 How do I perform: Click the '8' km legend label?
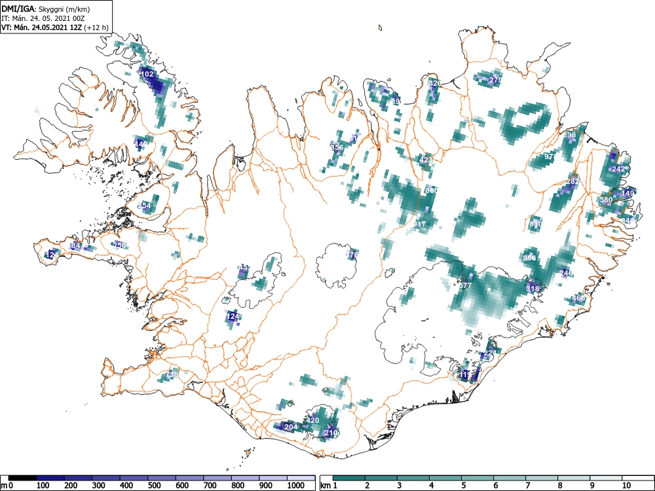(560, 486)
